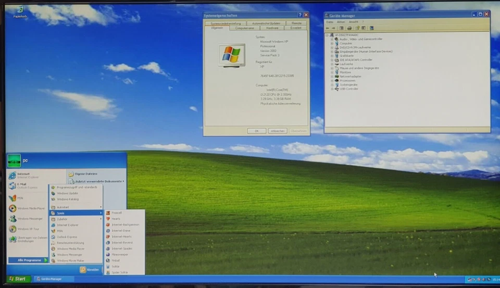
Task: Click Back arrow in Geräte-Manager toolbar
Action: click(328, 28)
